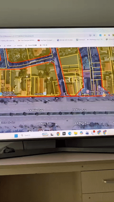The image size is (114, 202).
Task: Open the oval logo app left of the black square
Action: click(45, 134)
